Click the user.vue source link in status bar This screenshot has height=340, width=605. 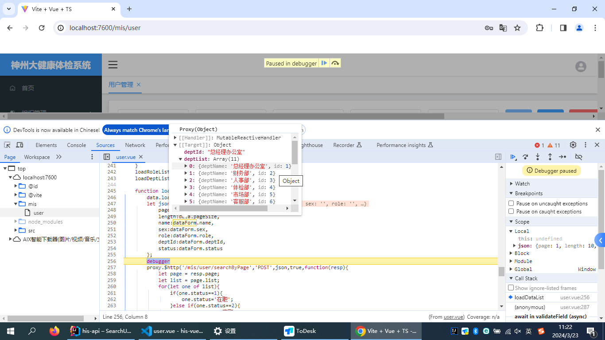(453, 317)
